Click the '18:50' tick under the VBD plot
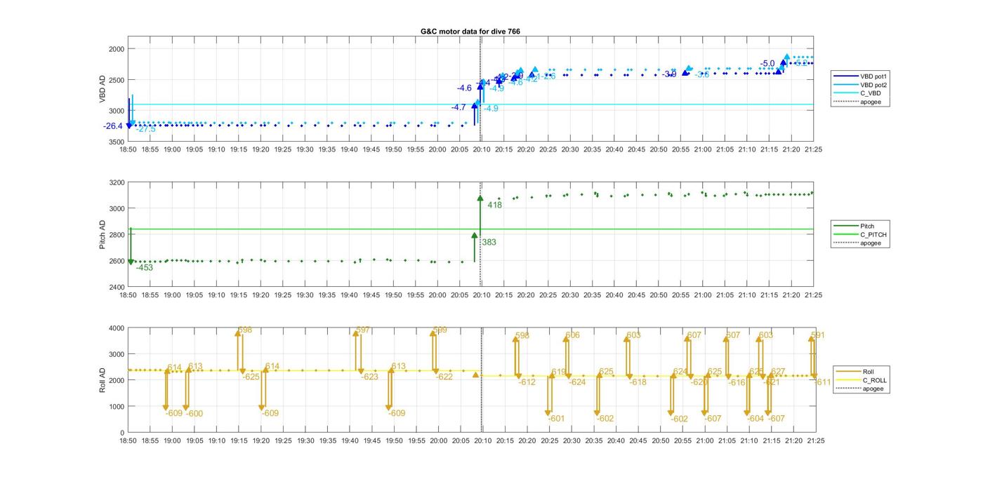 click(x=128, y=149)
